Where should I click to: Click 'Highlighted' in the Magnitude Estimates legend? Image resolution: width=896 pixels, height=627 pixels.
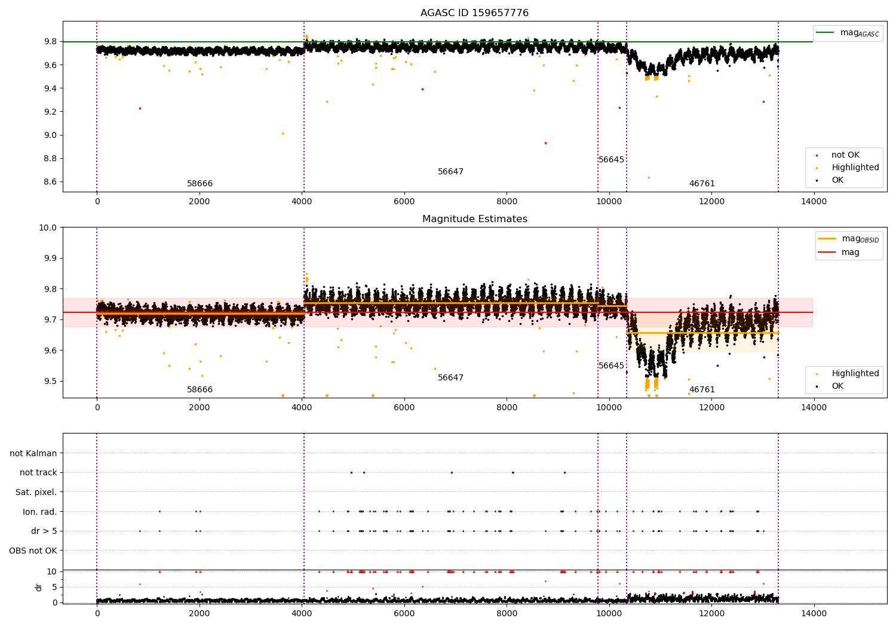855,374
